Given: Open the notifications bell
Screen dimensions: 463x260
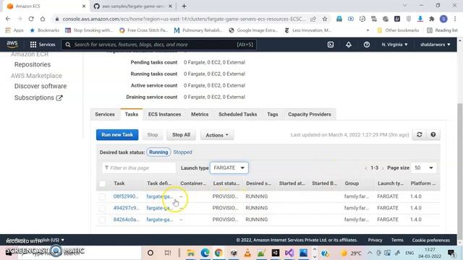Looking at the screenshot, I should 349,45.
